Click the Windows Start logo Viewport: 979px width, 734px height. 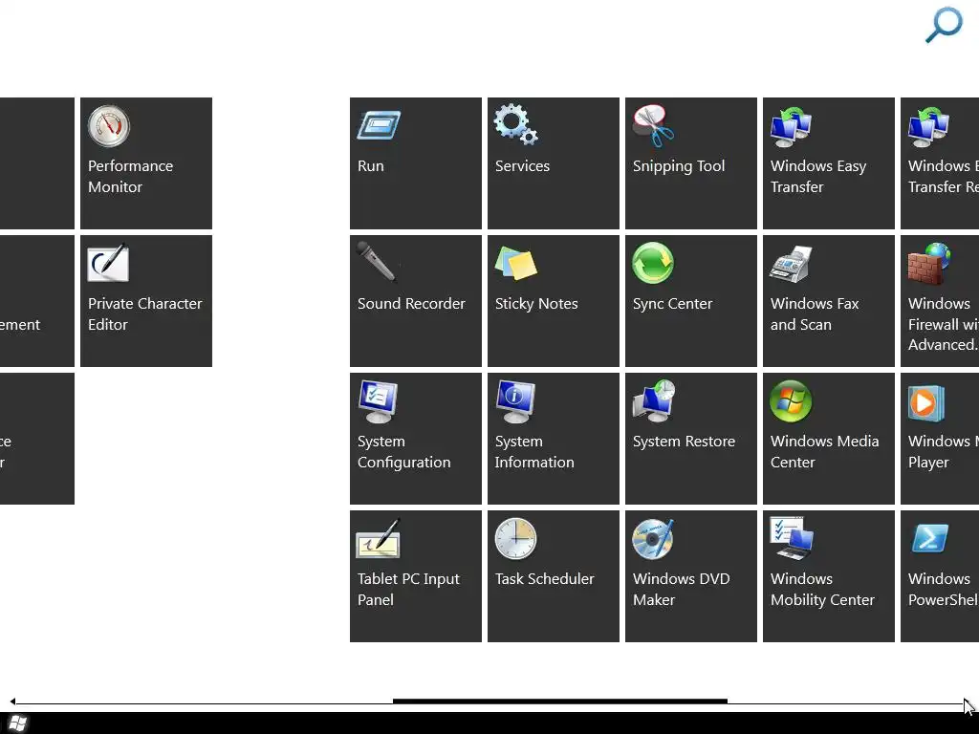tap(17, 723)
